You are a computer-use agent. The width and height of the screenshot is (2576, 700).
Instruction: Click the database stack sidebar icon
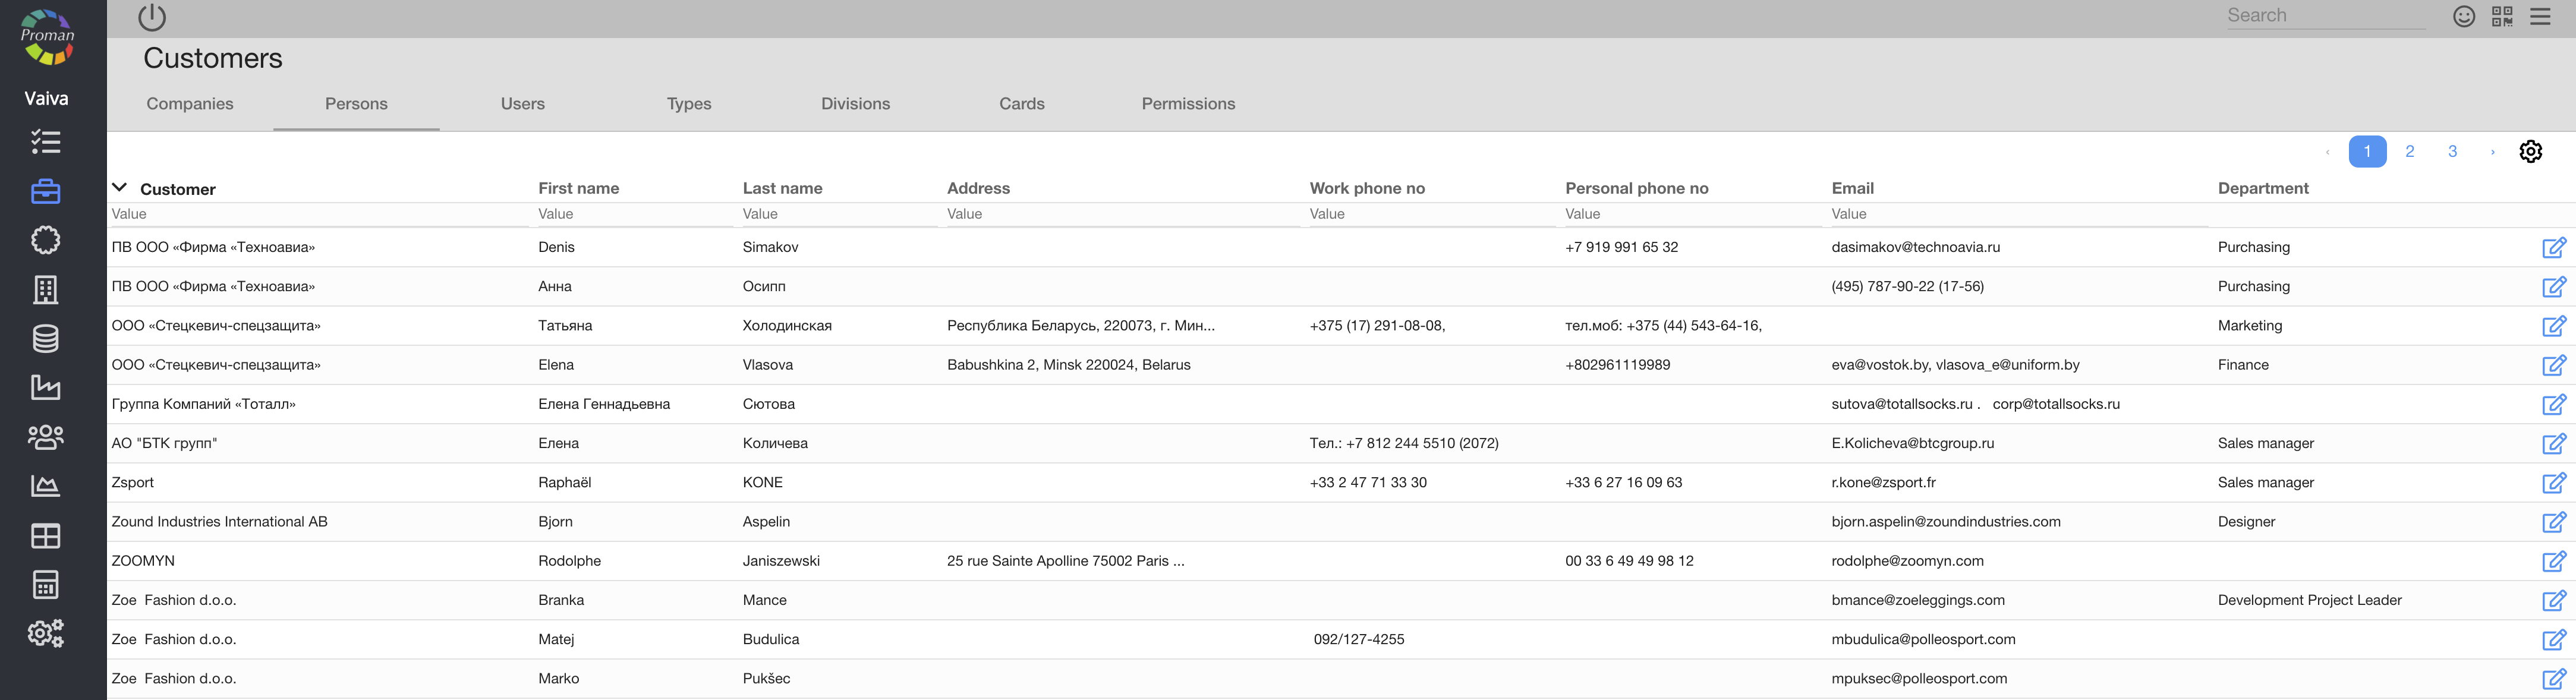45,339
